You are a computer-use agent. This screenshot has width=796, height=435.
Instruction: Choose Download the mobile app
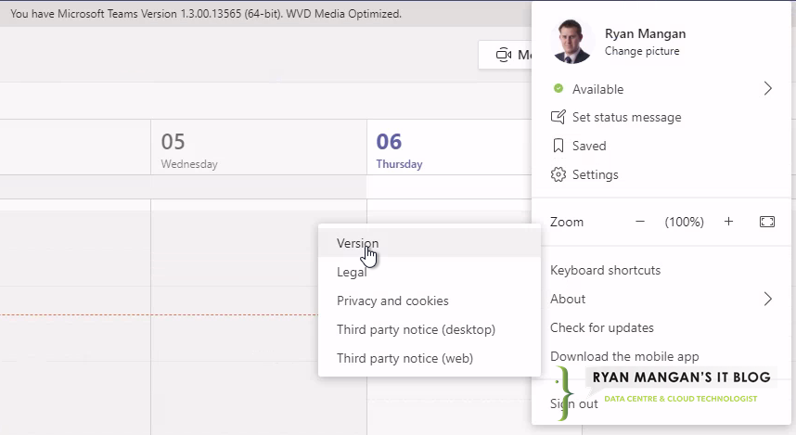tap(624, 356)
